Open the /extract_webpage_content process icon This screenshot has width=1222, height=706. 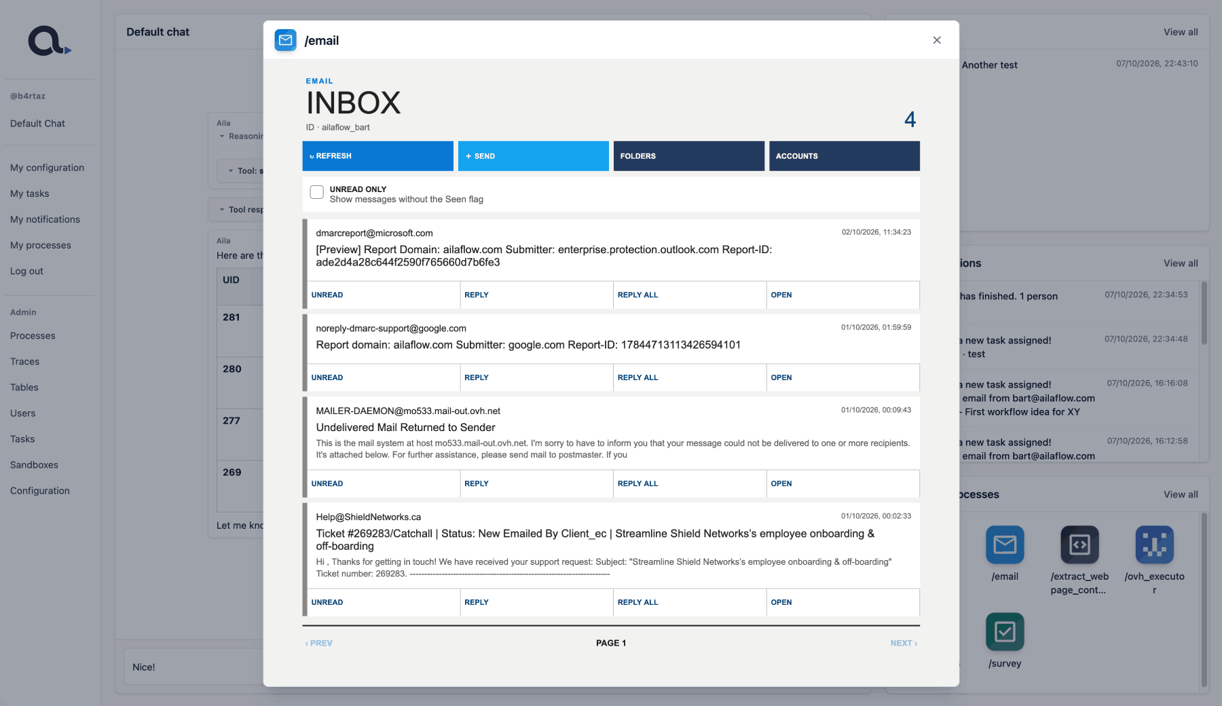[x=1079, y=544]
